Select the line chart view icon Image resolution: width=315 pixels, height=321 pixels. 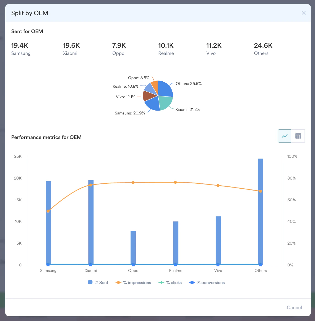(284, 136)
